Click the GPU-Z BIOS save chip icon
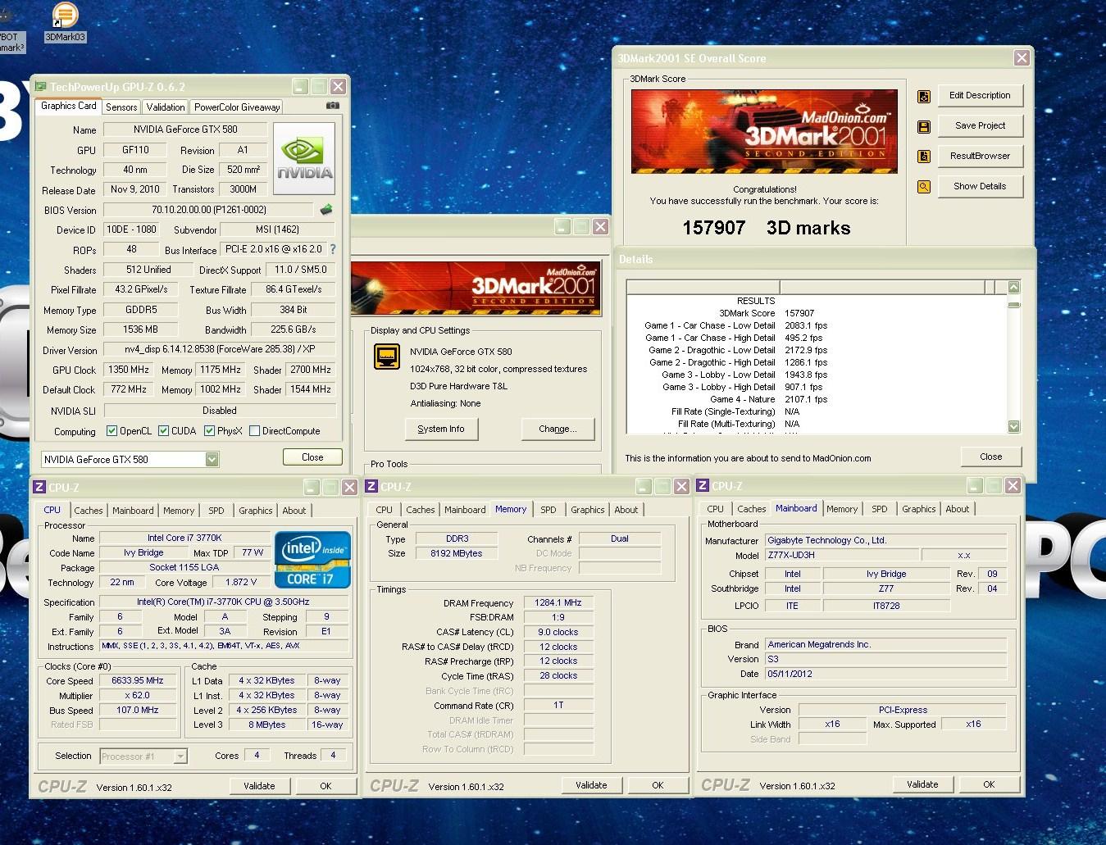 point(326,210)
